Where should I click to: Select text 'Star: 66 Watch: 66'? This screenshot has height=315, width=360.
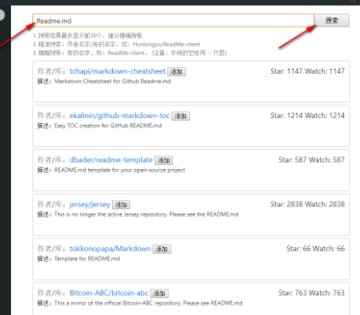[x=316, y=249]
